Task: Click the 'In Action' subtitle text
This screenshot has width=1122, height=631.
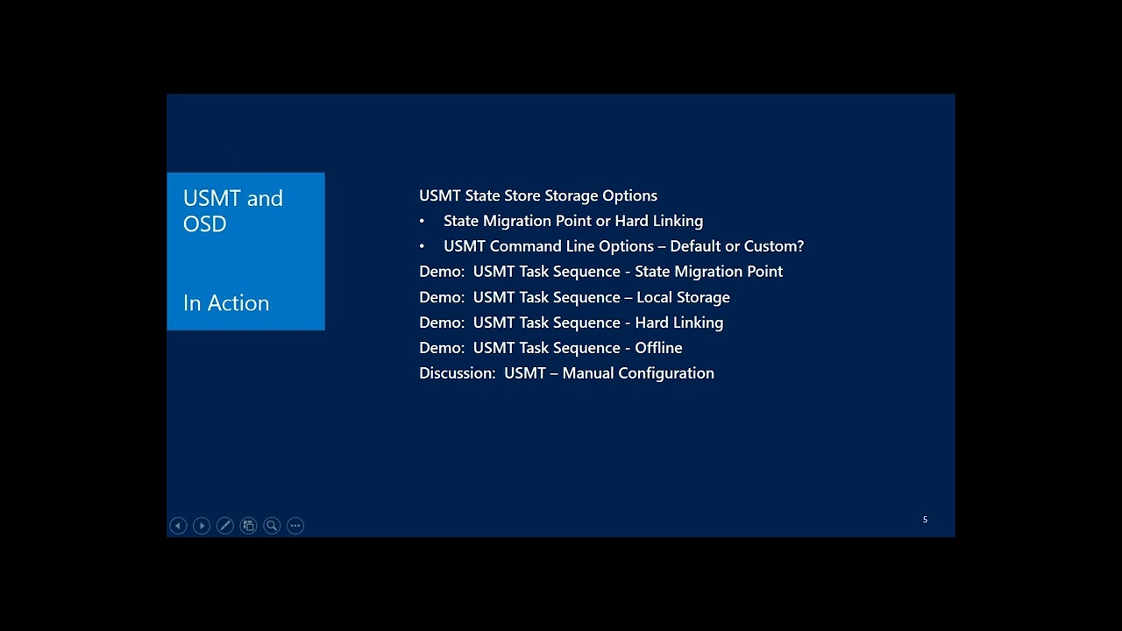Action: pos(226,303)
